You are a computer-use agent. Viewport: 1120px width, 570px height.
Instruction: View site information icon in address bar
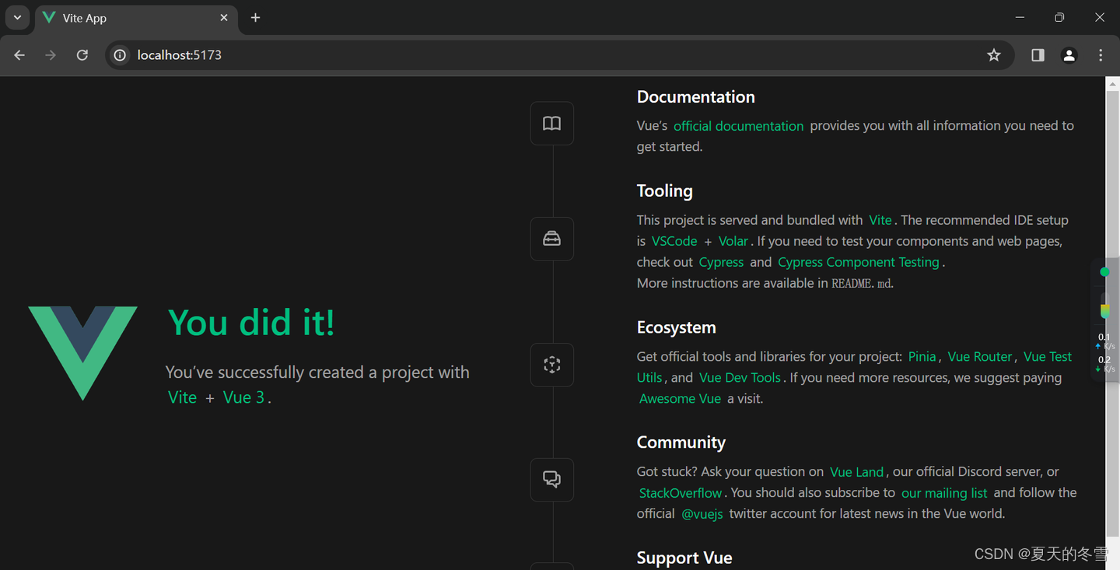click(x=120, y=55)
